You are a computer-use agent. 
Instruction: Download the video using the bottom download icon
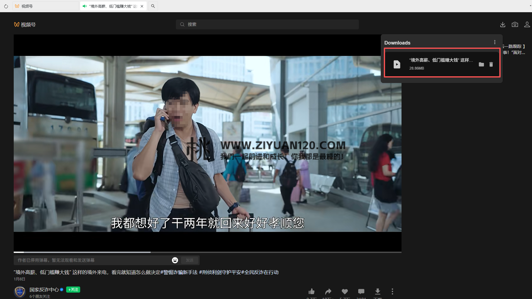point(378,291)
